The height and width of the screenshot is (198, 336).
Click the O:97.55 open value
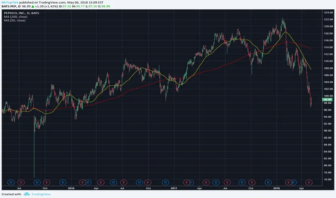65,6
